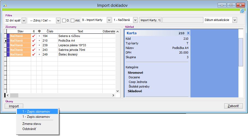Open the 'Dátum aktualizácie' sort dropdown
This screenshot has height=136, width=248.
click(x=235, y=20)
